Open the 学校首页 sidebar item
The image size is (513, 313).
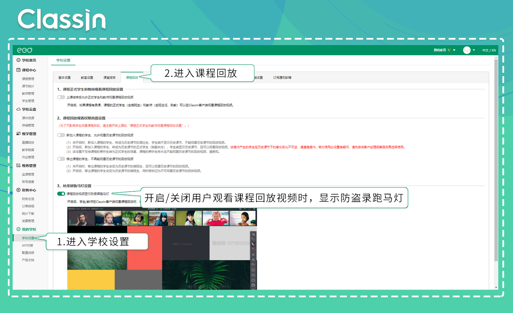coord(29,60)
